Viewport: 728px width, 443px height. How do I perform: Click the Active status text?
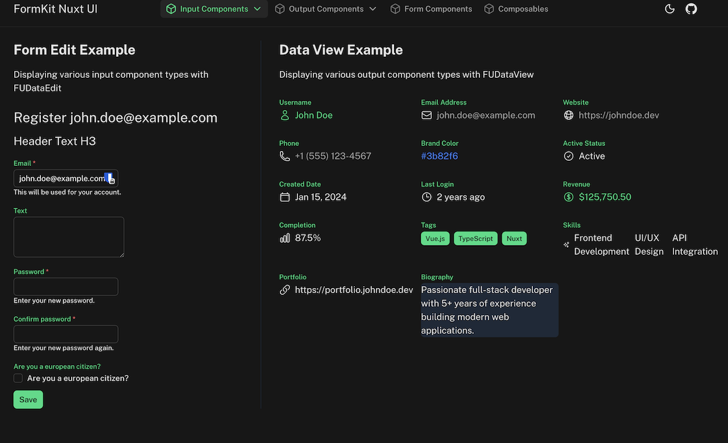click(x=592, y=156)
